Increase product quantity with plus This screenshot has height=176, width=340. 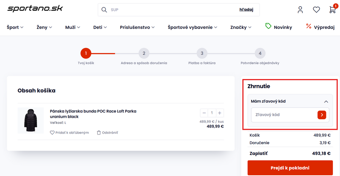tap(220, 113)
